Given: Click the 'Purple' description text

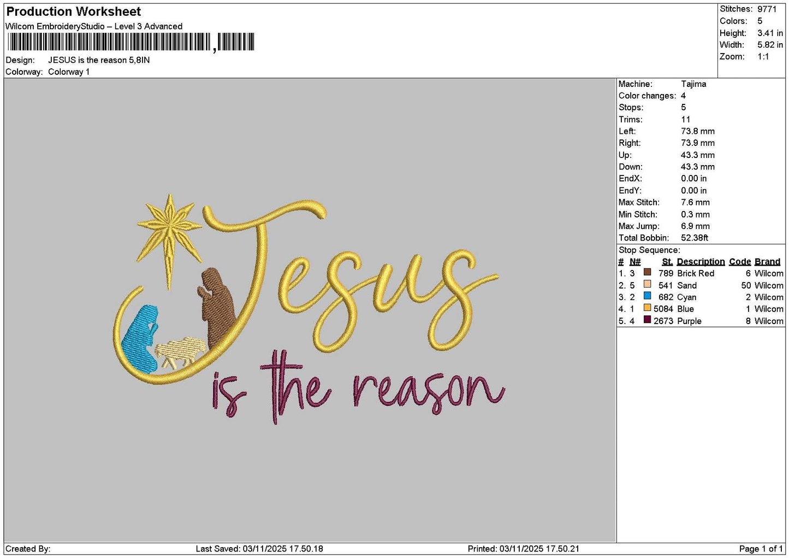Looking at the screenshot, I should click(x=689, y=321).
